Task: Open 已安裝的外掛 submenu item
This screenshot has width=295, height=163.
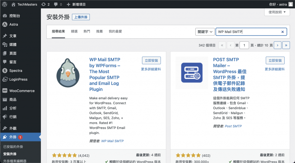Action: pyautogui.click(x=13, y=147)
